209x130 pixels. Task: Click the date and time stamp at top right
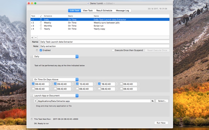click(157, 9)
